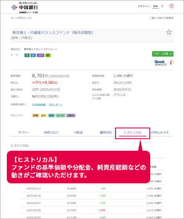Click the 株価 risk tag
This screenshot has height=219, width=184.
coord(36,116)
